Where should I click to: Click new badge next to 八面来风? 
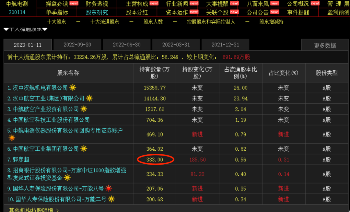coord(274,3)
